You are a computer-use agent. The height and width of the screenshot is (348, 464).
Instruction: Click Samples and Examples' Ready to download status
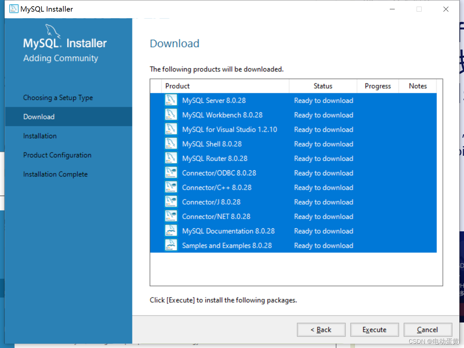coord(323,246)
